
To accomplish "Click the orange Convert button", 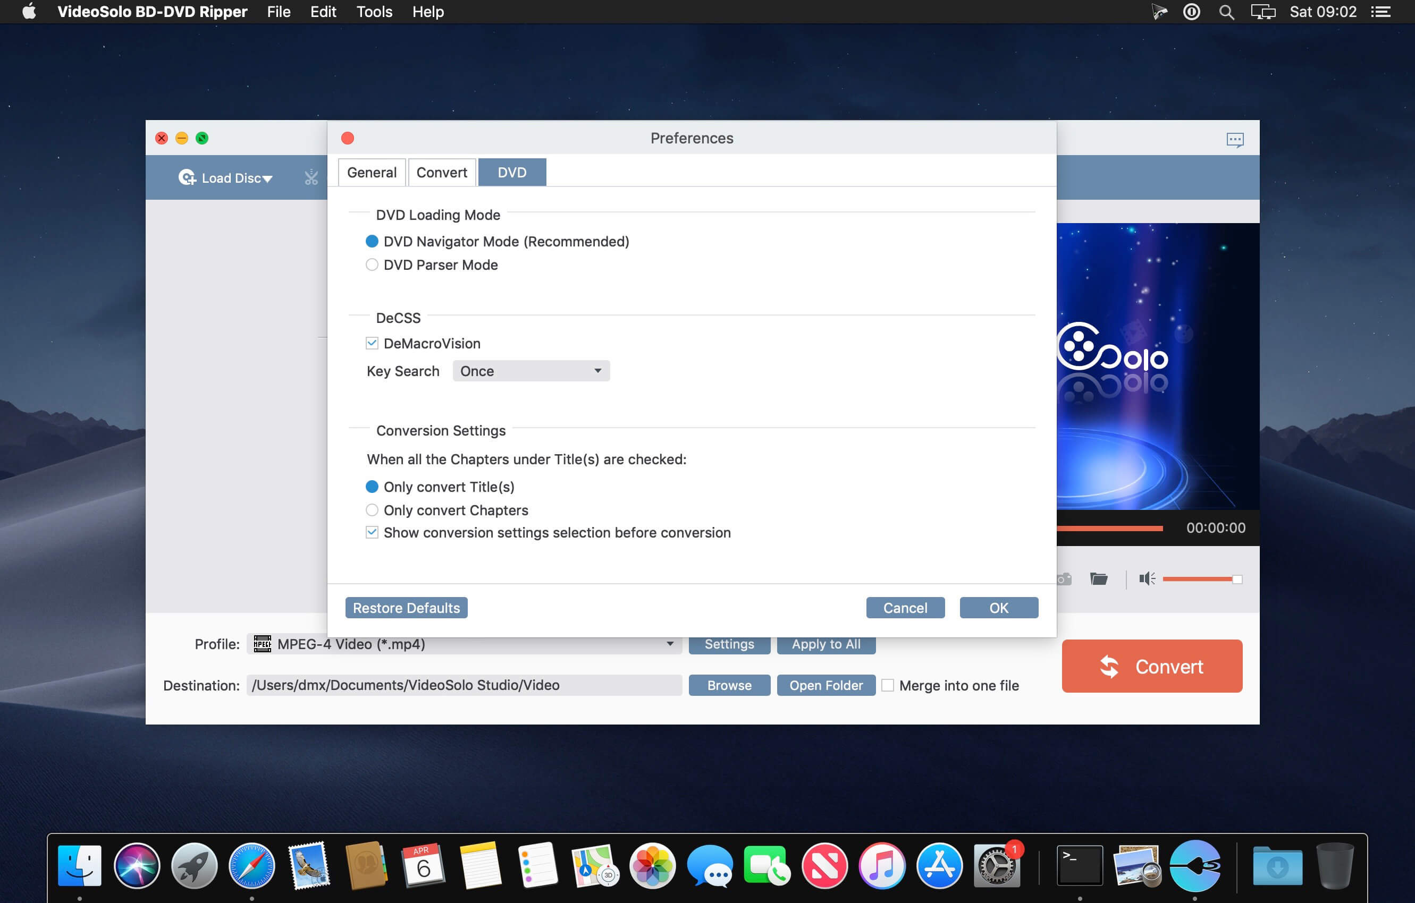I will 1152,666.
